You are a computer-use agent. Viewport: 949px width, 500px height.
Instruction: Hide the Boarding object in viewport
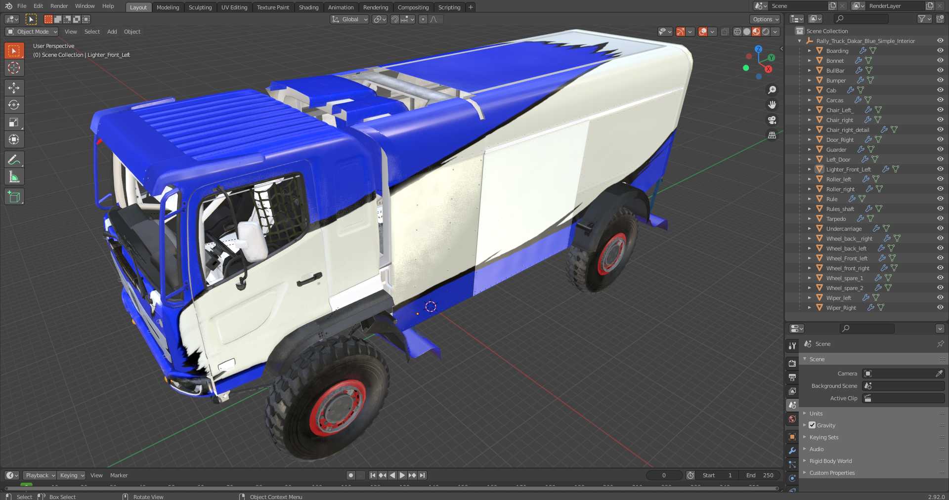pos(940,50)
